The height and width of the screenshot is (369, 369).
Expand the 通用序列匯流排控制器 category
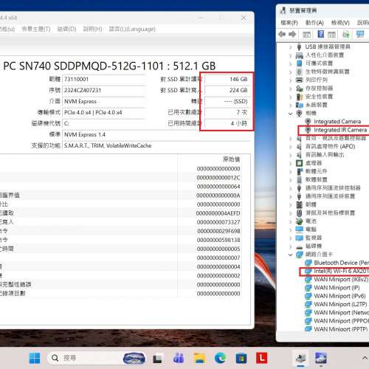tap(291, 188)
